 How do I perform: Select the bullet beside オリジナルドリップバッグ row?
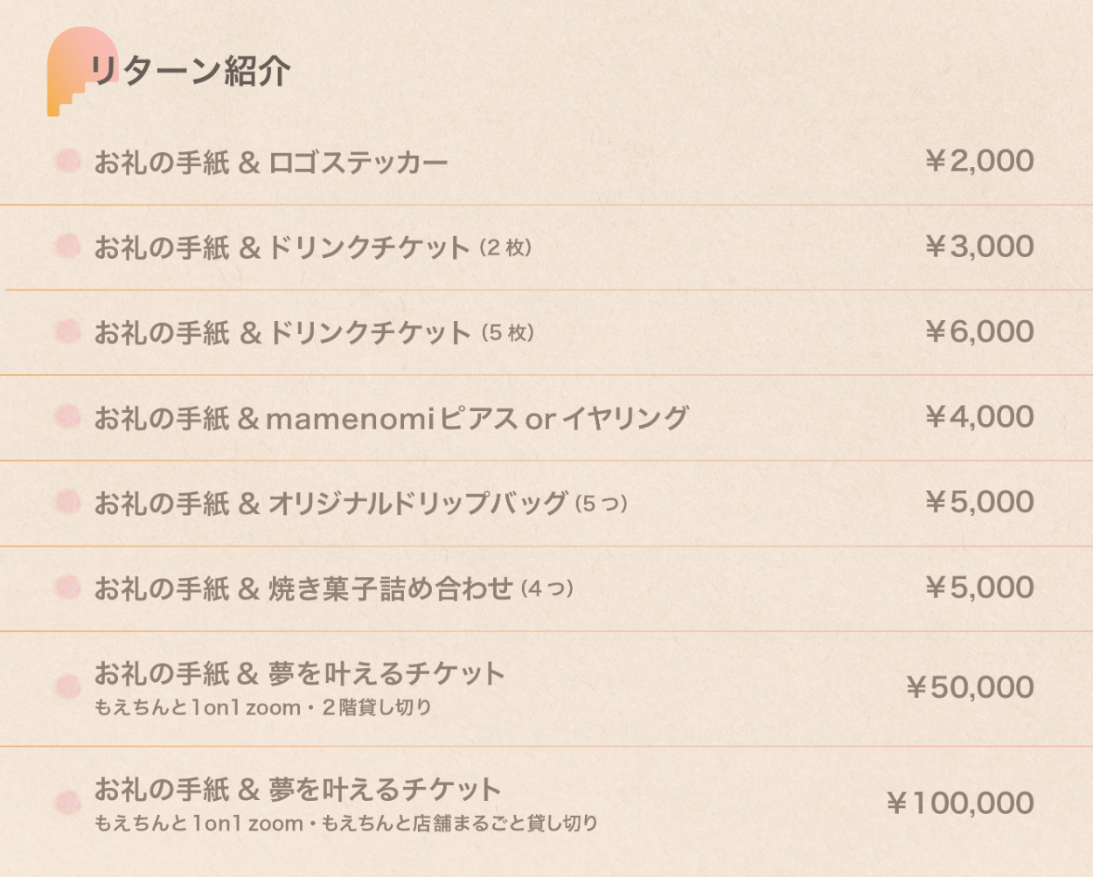[x=67, y=502]
